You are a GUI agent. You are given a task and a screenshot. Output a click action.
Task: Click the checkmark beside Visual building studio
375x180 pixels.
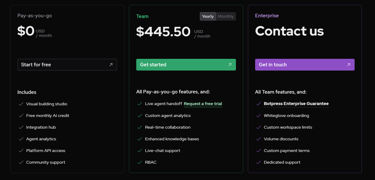(x=21, y=104)
